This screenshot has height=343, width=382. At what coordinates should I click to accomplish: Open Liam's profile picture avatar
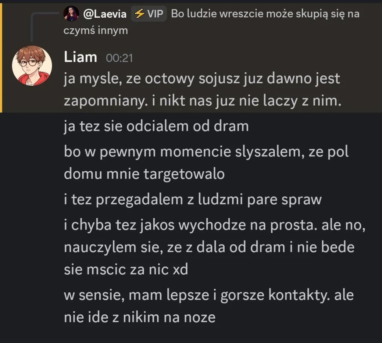tap(32, 66)
